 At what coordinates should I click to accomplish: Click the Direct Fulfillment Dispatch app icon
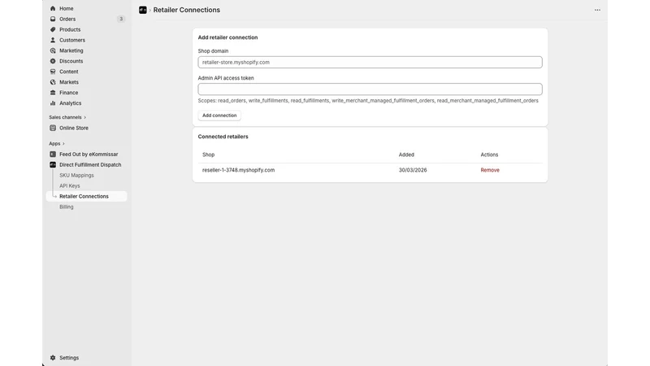[x=53, y=165]
